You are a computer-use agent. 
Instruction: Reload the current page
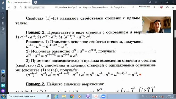tap(21, 7)
